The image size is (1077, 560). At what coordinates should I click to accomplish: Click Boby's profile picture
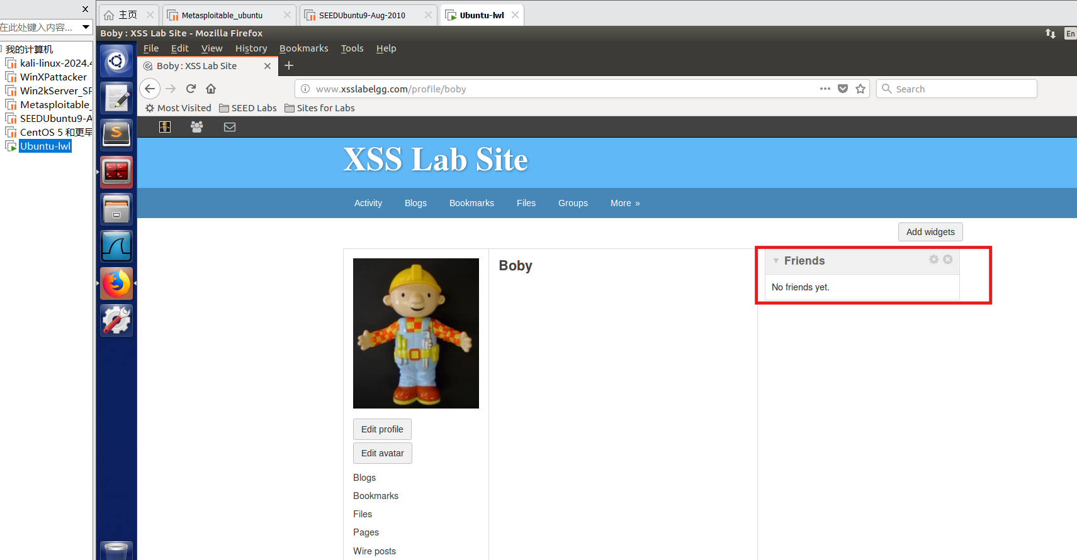(416, 333)
